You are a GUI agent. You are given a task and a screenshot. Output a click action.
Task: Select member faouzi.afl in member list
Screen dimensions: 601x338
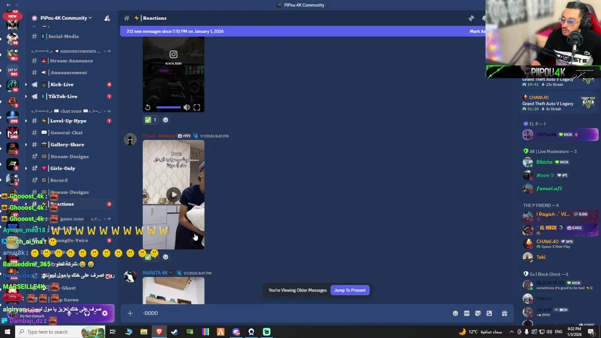(560, 188)
